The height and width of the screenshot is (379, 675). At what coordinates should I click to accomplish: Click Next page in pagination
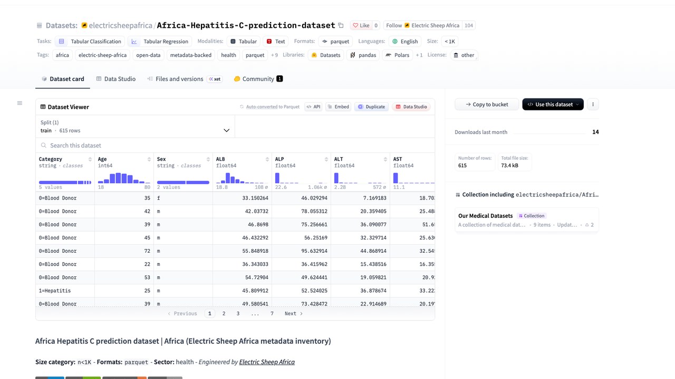[x=294, y=313]
